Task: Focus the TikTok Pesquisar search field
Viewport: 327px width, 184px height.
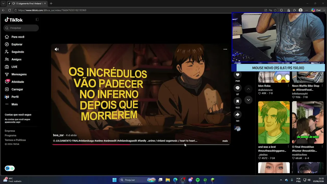Action: [x=21, y=28]
